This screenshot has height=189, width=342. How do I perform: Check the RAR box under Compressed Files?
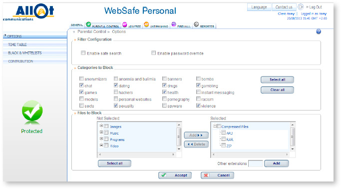pos(224,139)
